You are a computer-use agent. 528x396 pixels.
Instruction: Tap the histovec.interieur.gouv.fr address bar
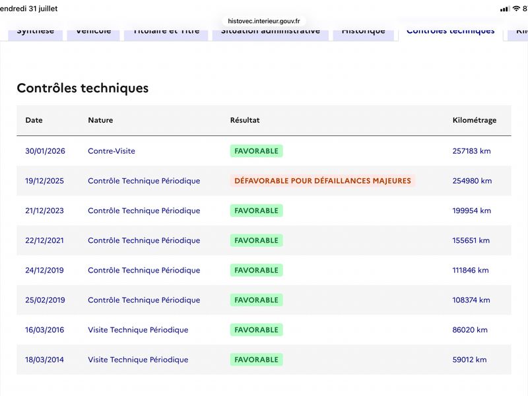tap(263, 21)
